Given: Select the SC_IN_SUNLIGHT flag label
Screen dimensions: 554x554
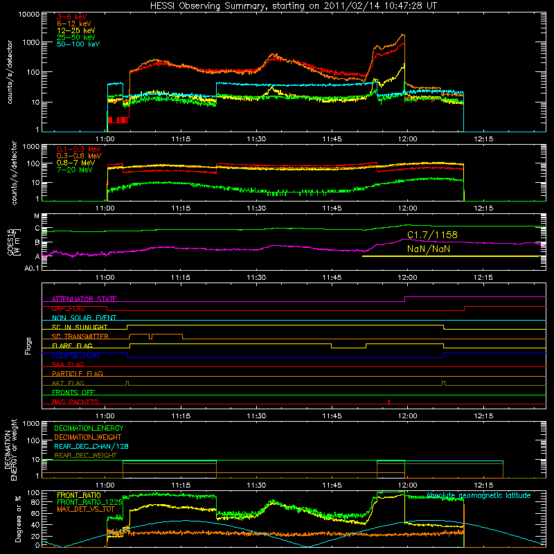Looking at the screenshot, I should click(x=80, y=327).
